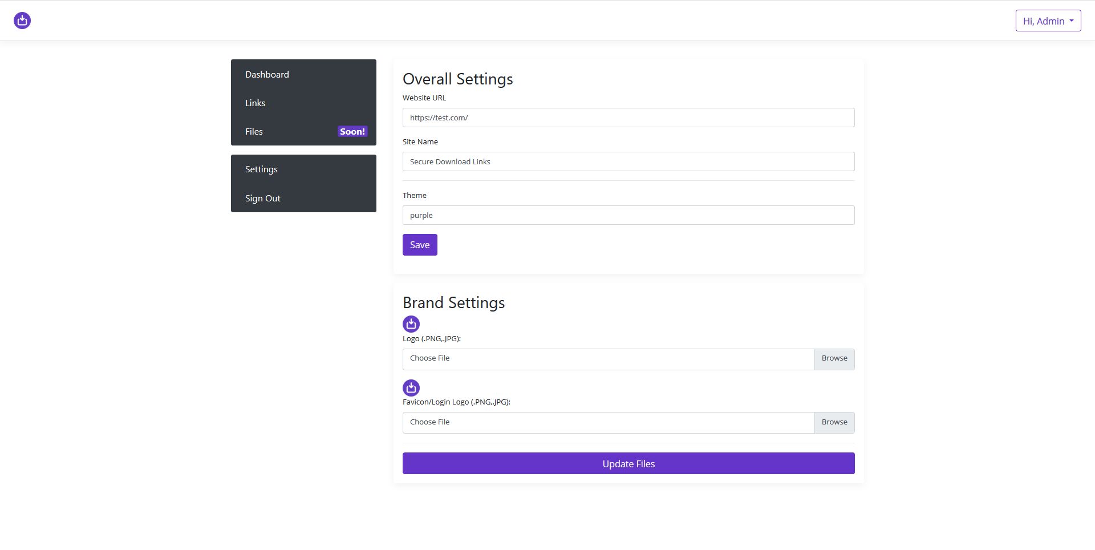
Task: Sign Out using the sidebar link
Action: (x=262, y=199)
